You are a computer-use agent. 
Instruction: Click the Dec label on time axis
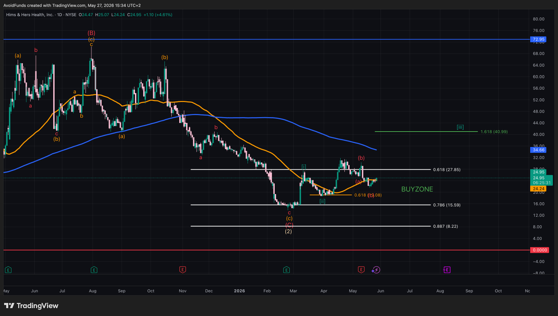tap(209, 291)
